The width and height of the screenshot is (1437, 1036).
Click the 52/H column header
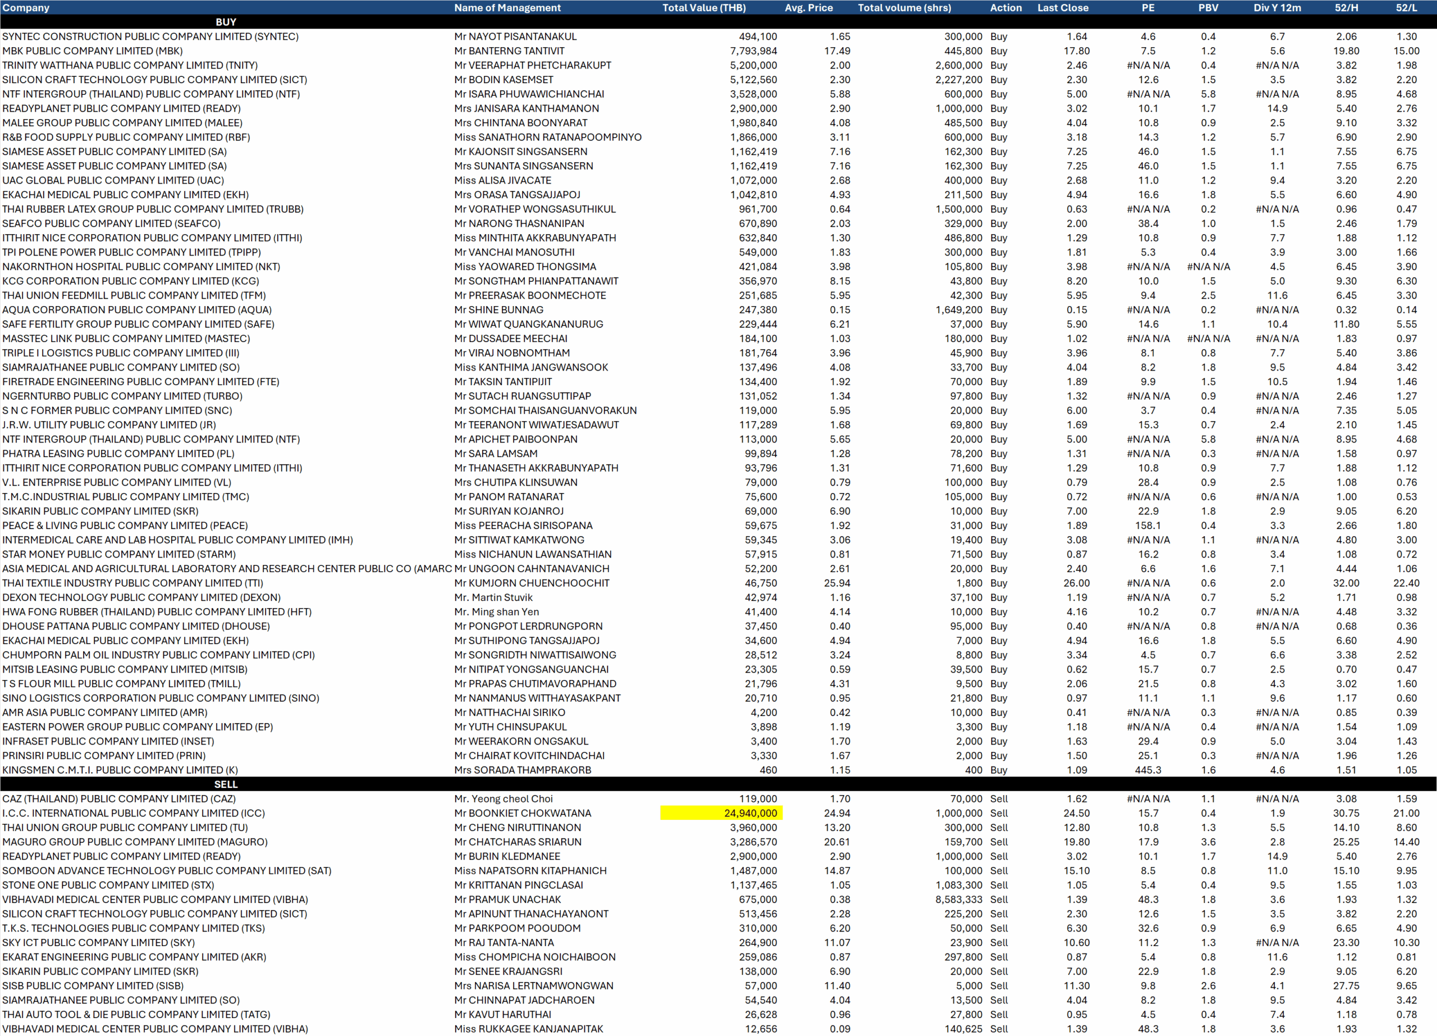[1346, 8]
